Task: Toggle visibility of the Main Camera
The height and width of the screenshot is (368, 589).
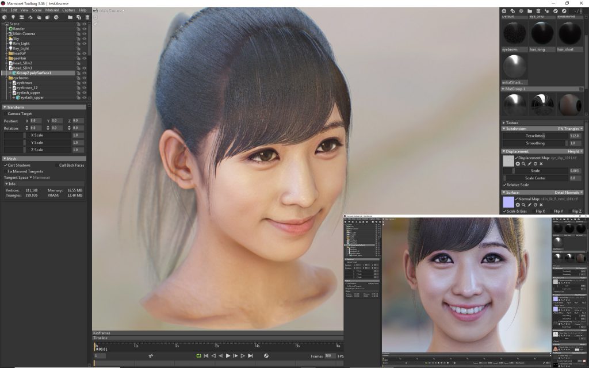Action: pos(85,34)
